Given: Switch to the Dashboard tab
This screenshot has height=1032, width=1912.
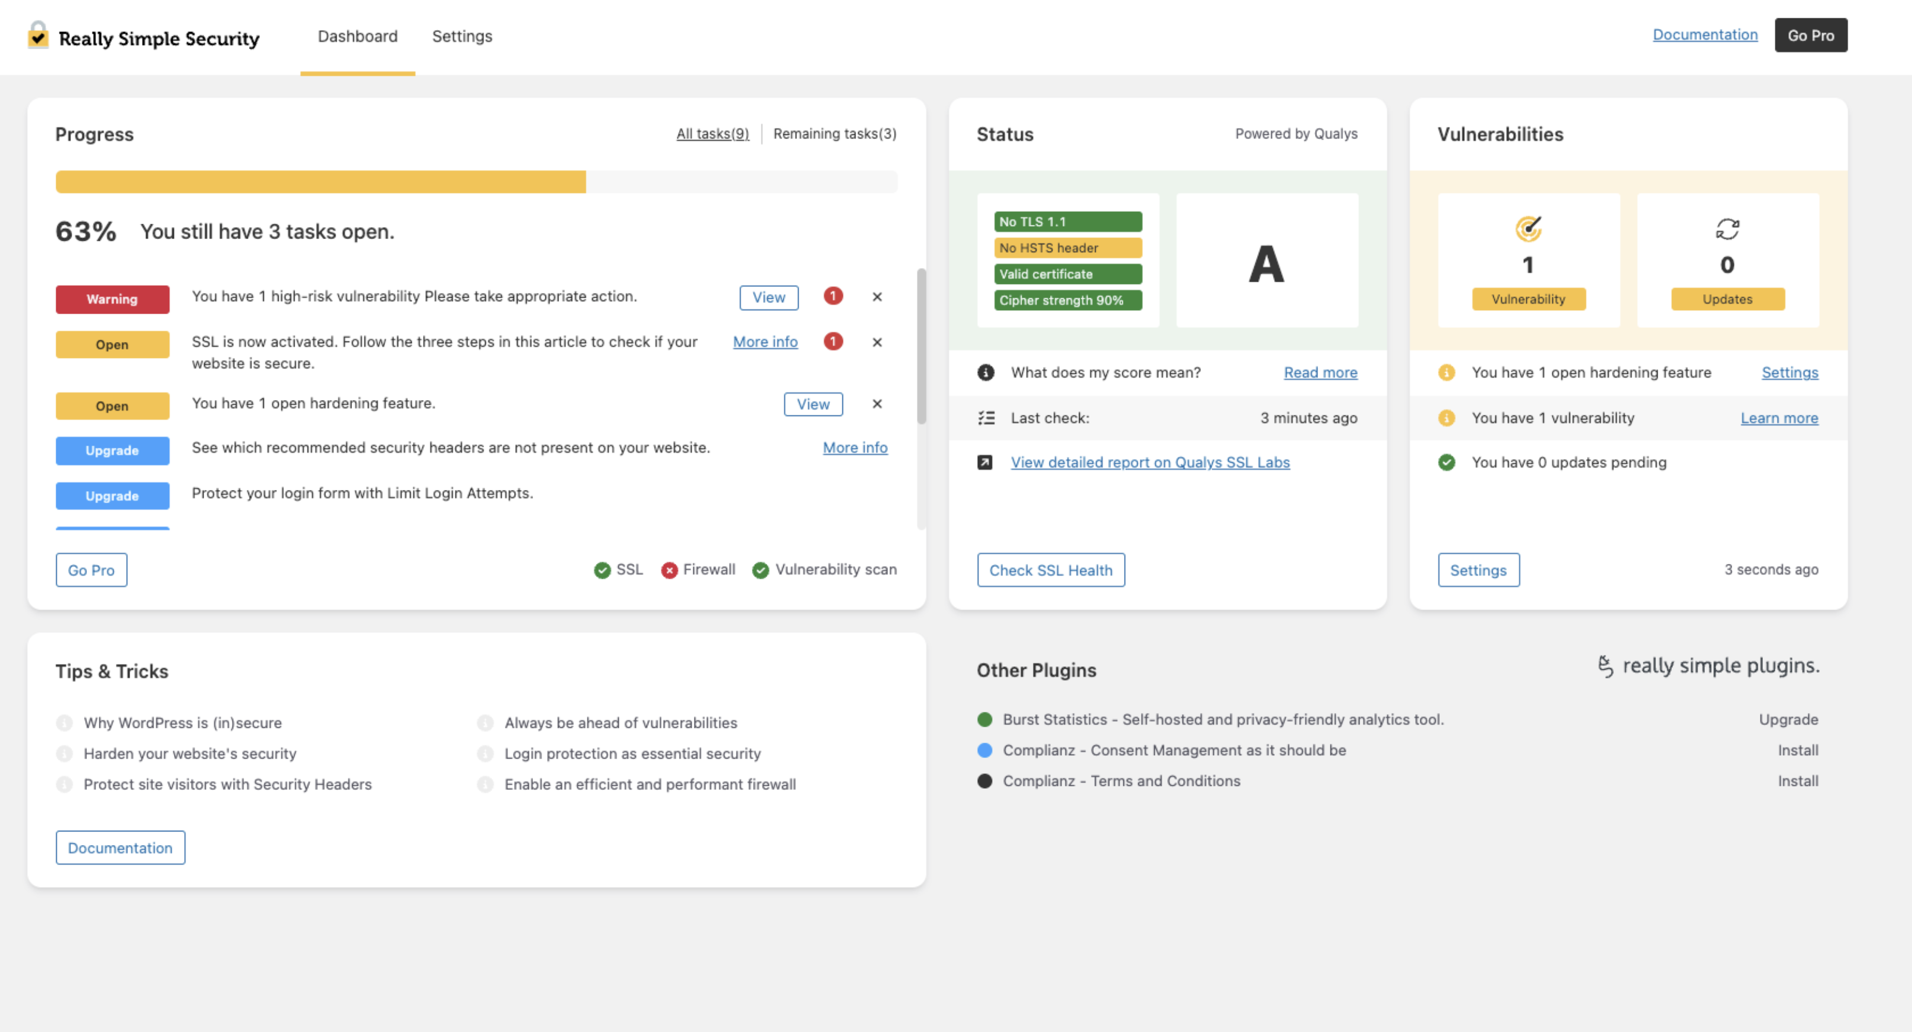Looking at the screenshot, I should [357, 36].
